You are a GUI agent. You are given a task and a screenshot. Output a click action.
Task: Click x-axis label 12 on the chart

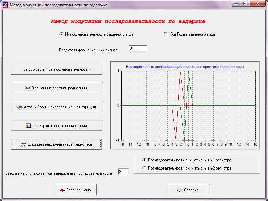point(239,144)
